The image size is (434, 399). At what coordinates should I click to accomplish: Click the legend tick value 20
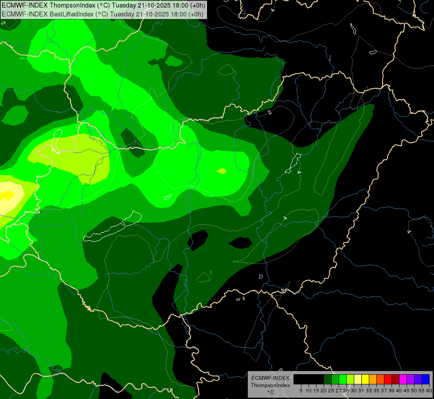324,391
